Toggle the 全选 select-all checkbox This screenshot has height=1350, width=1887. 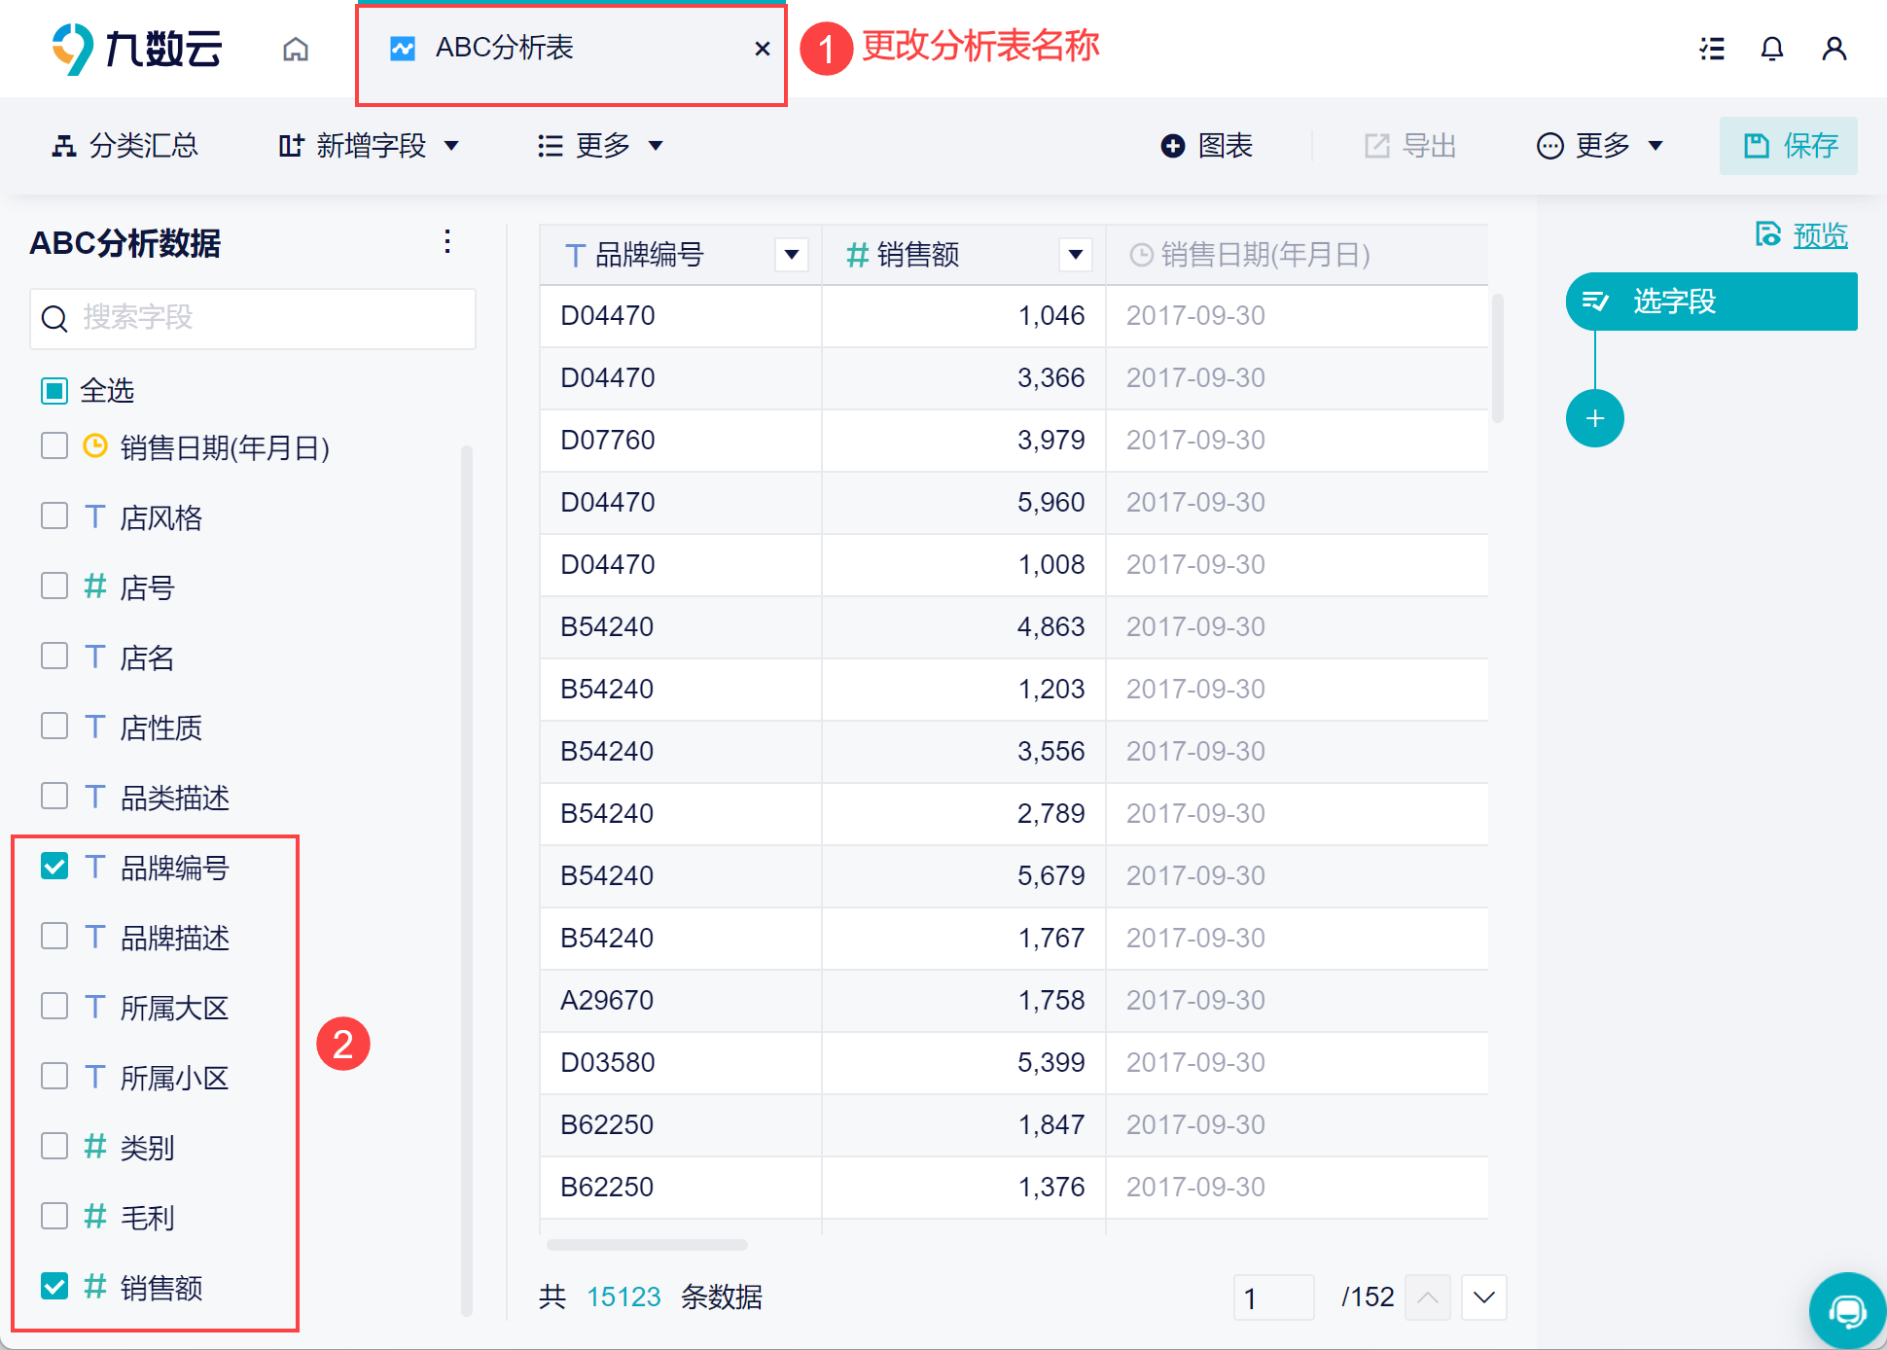click(54, 391)
